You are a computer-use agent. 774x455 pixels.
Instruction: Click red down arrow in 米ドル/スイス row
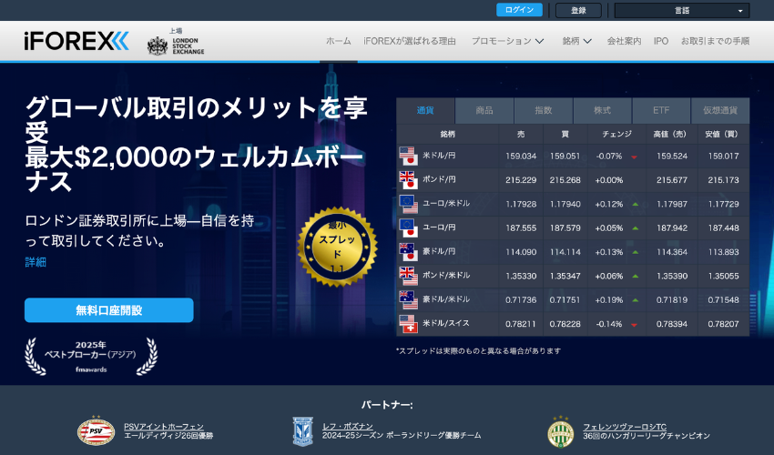coord(635,325)
